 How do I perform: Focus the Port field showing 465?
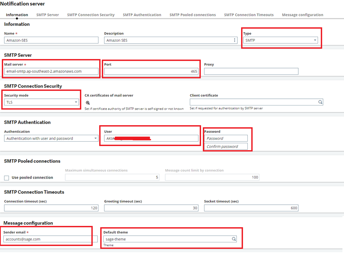[151, 71]
